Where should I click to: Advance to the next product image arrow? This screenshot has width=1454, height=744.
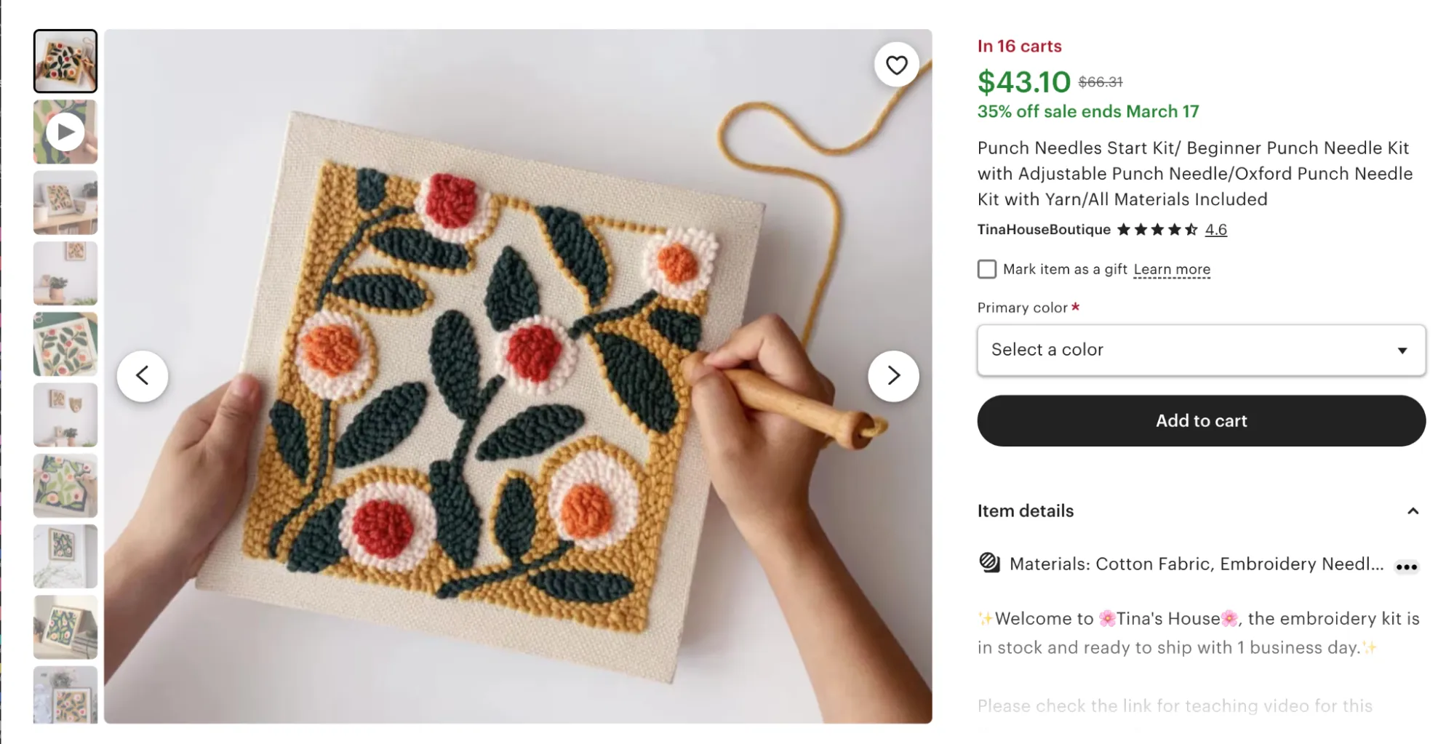pos(893,375)
